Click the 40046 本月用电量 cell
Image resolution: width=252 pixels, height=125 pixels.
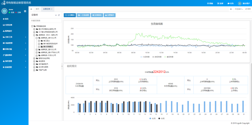click(171, 85)
